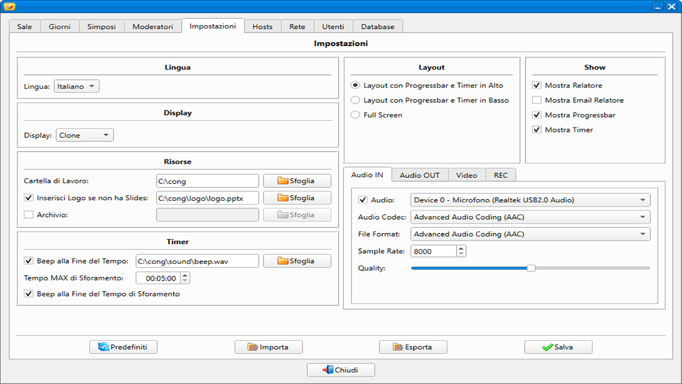
Task: Switch to the Moderatori tab
Action: click(153, 27)
